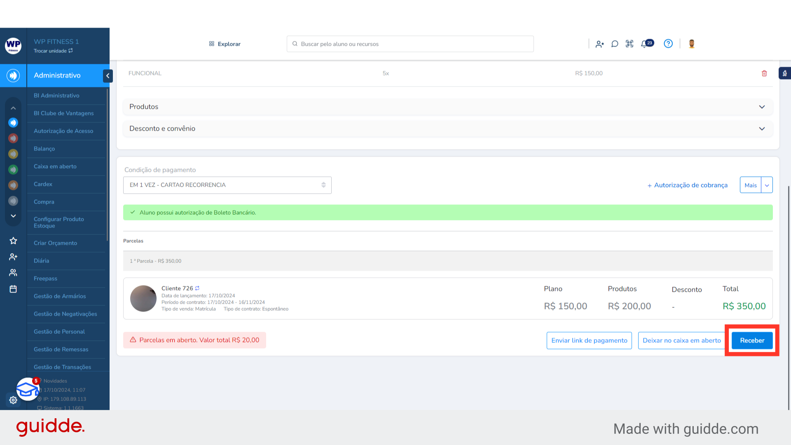Viewport: 791px width, 445px height.
Task: Open favorites star icon in sidebar
Action: (13, 241)
